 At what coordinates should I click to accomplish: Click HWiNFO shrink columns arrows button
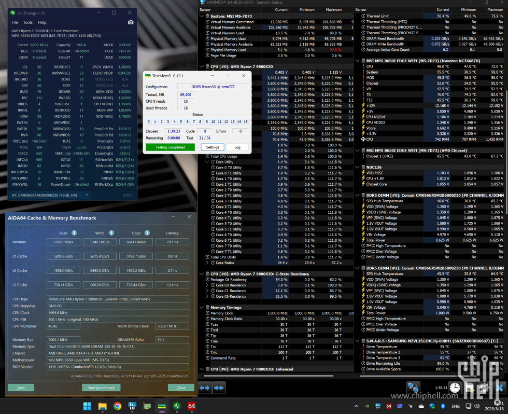(219, 388)
